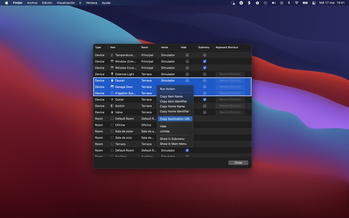Click the window icon beside Window (Con...
This screenshot has height=218, width=349.
[112, 61]
